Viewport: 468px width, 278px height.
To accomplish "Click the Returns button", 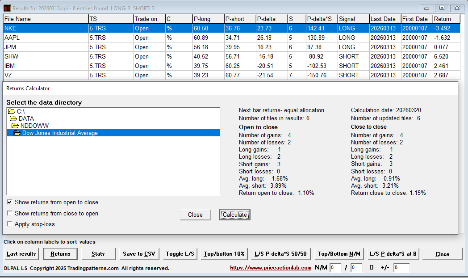I will click(60, 254).
